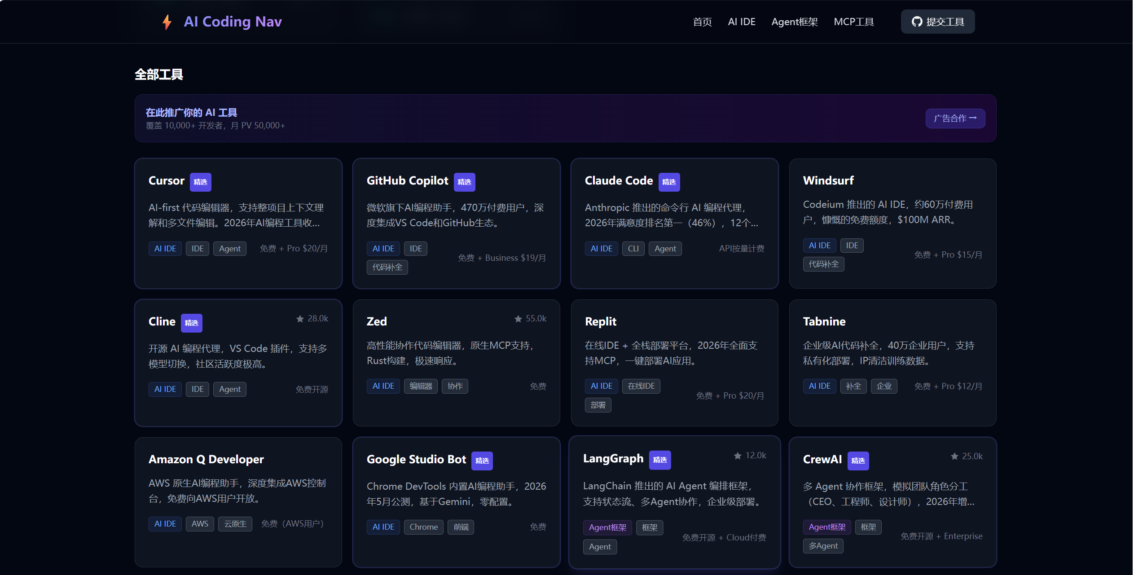The width and height of the screenshot is (1134, 575).
Task: Click the Agent tag on Cursor card
Action: [230, 249]
